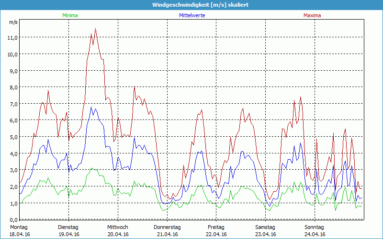
Task: Click the 0,0 y-axis value
Action: pos(13,219)
